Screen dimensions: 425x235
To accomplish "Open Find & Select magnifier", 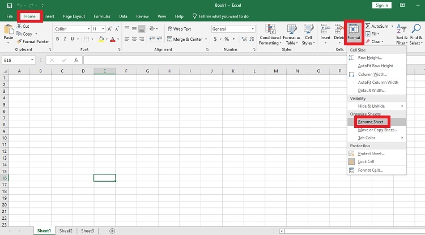I will point(416,35).
